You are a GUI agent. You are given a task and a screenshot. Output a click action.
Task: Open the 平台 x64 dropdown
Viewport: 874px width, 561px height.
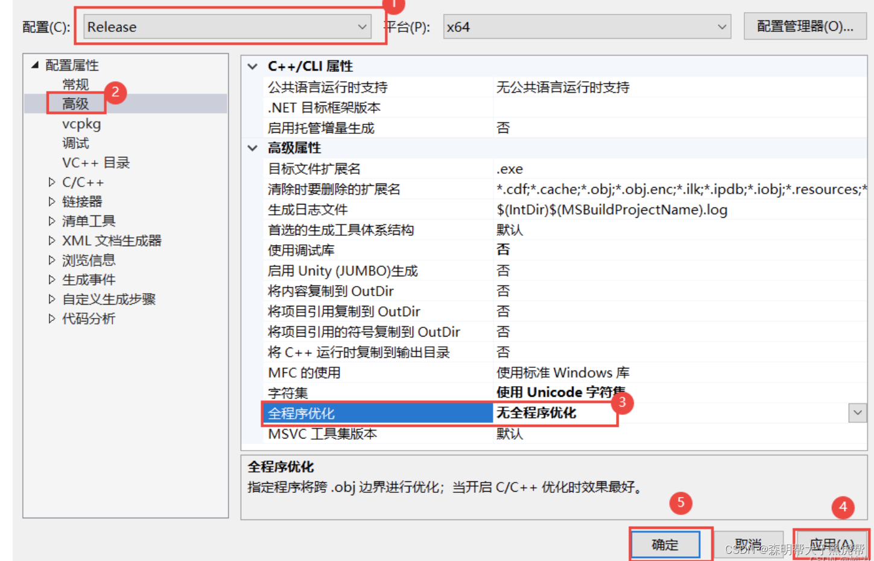[x=587, y=27]
